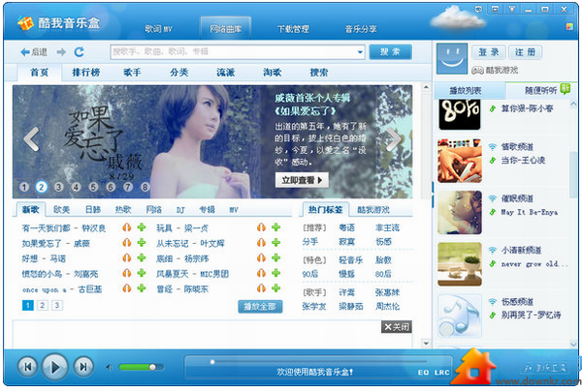Click the 注册 register button
This screenshot has height=391, width=582.
[x=525, y=52]
